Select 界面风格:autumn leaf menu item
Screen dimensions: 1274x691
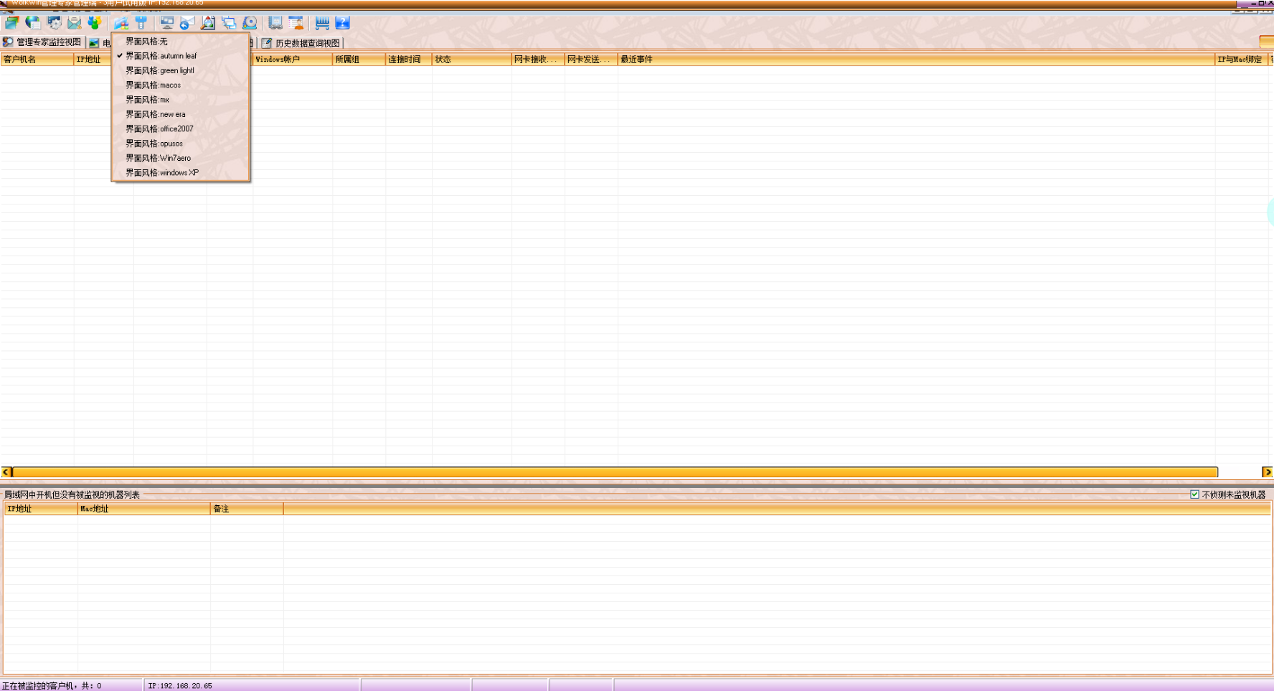coord(181,56)
